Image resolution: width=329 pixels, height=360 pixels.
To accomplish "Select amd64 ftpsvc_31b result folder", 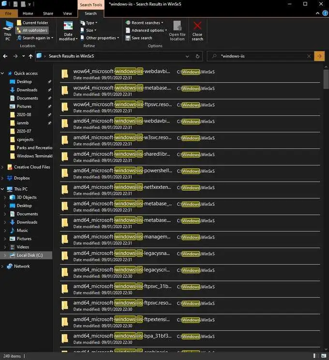I will (190, 289).
